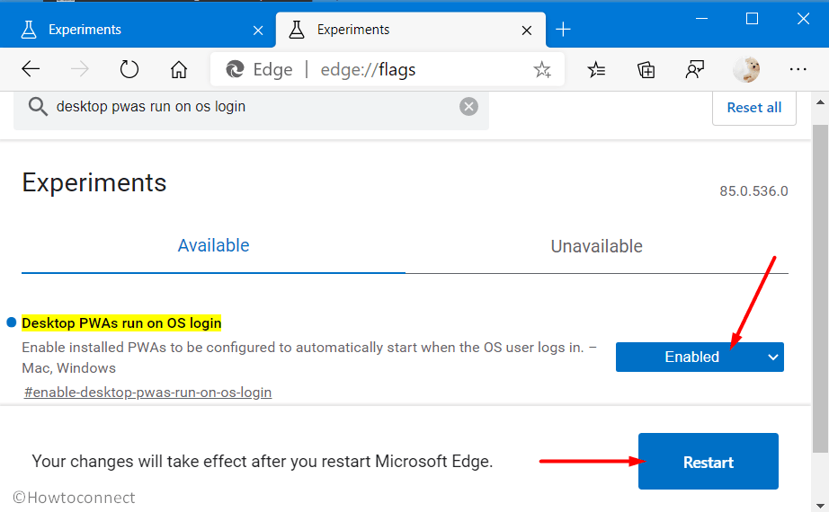Open the Send feedback icon
Image resolution: width=829 pixels, height=512 pixels.
(x=695, y=69)
